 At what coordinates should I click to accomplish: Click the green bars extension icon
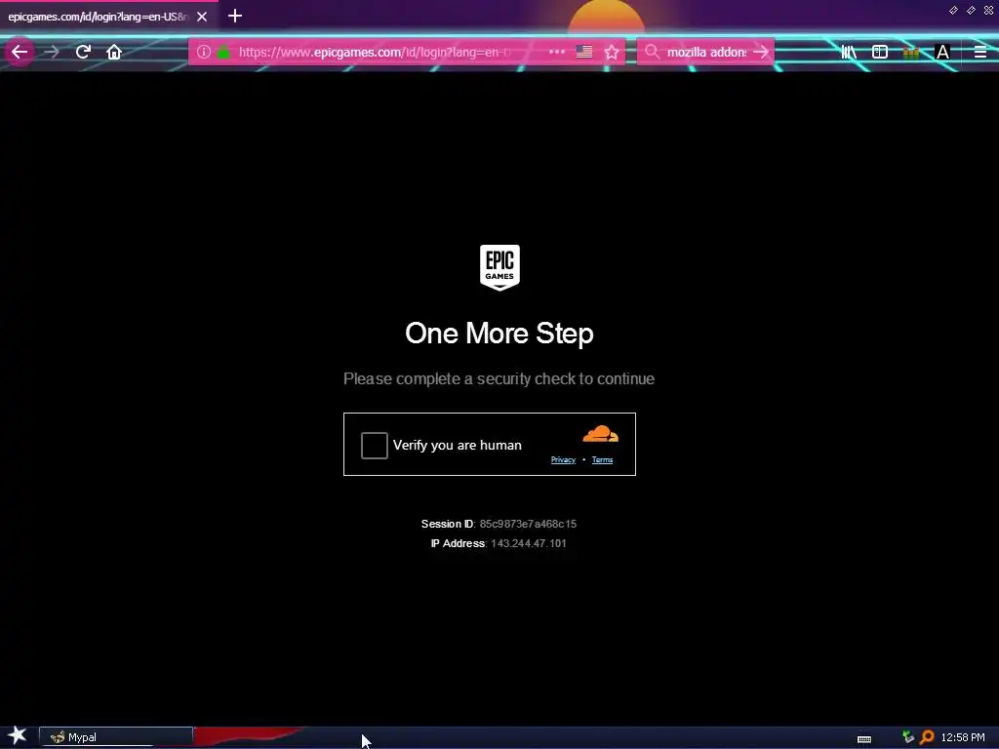911,53
